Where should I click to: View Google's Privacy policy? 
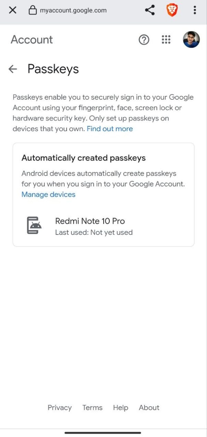[x=59, y=408]
